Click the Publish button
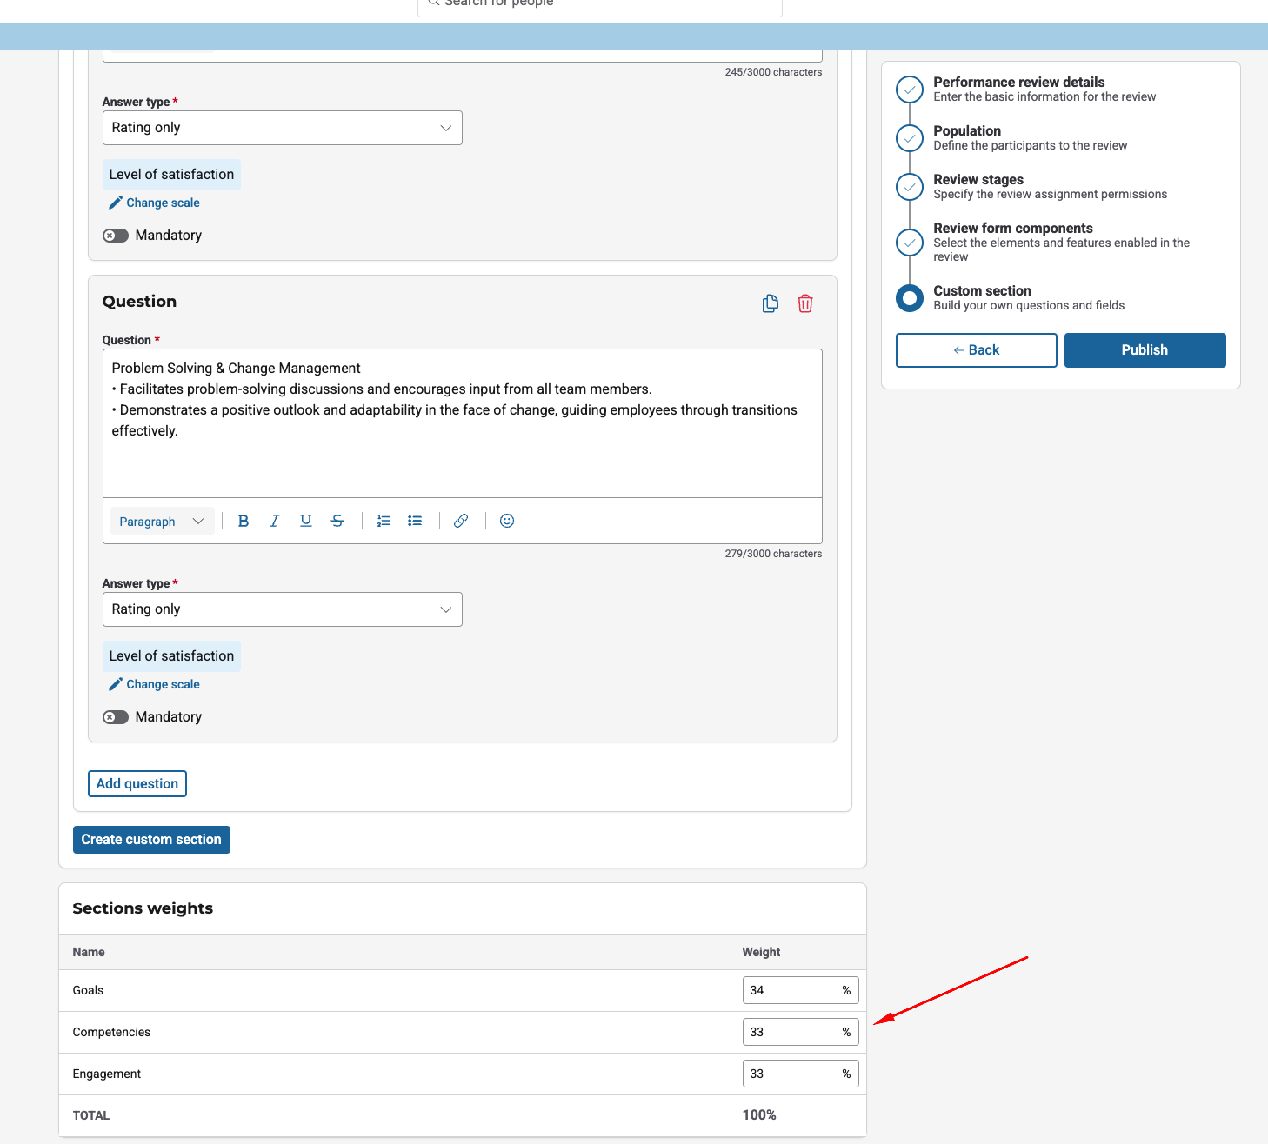The width and height of the screenshot is (1268, 1144). click(x=1145, y=350)
